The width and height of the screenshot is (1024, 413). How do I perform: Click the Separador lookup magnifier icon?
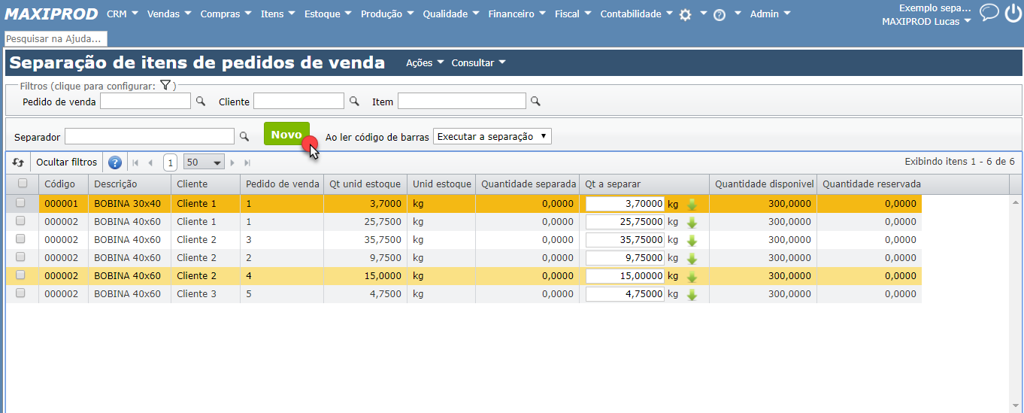tap(244, 136)
